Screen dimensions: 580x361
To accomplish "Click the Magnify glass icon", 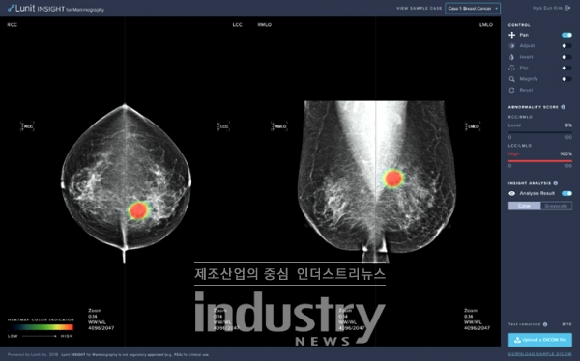I will pyautogui.click(x=512, y=79).
